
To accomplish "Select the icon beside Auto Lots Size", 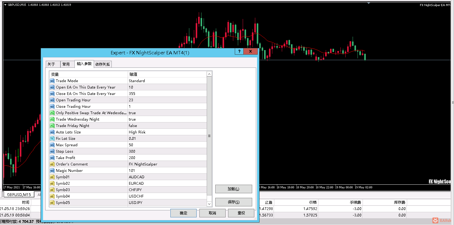I will tap(52, 132).
